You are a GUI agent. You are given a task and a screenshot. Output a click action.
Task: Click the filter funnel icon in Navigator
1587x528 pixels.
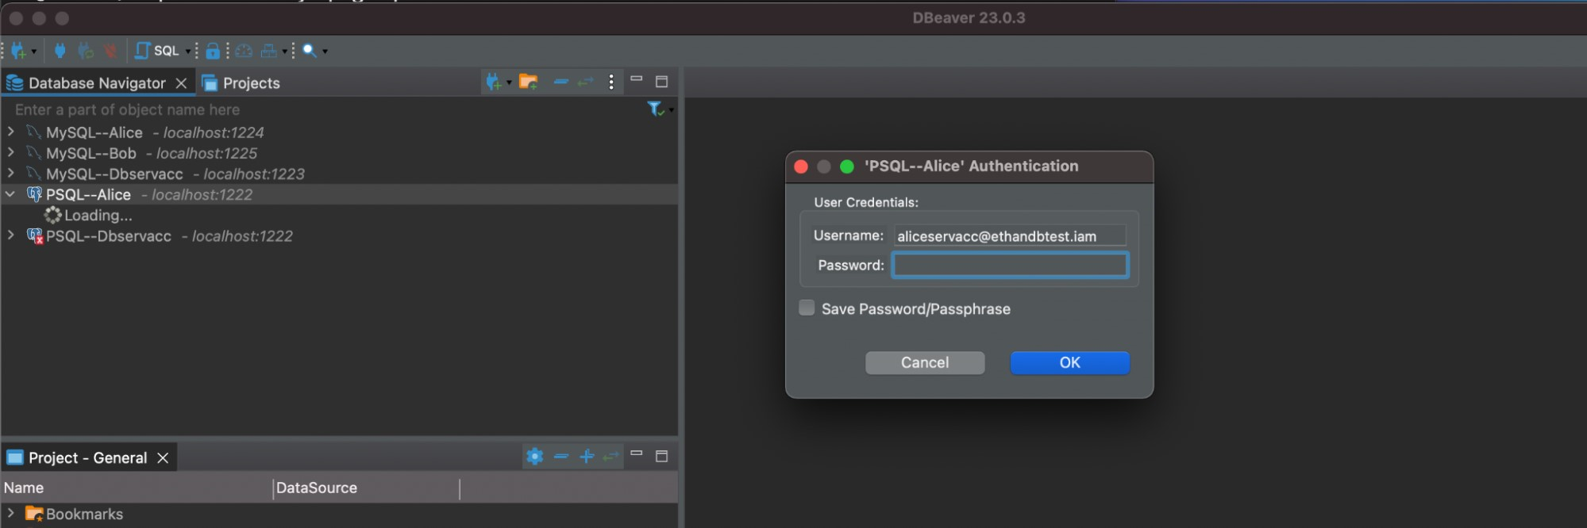point(655,109)
